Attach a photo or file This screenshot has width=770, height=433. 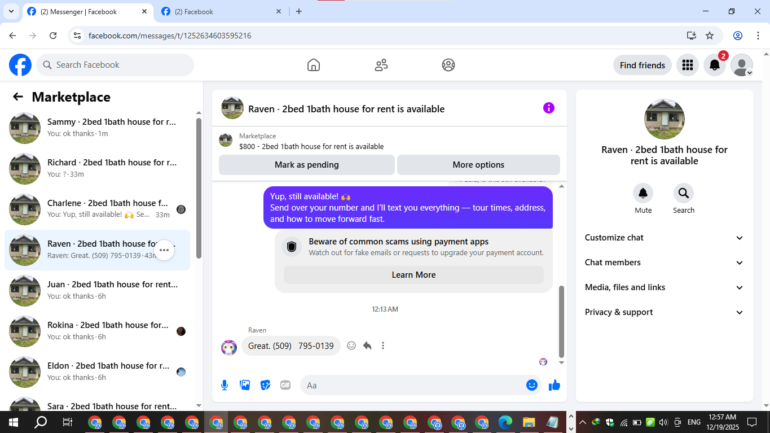coord(245,385)
